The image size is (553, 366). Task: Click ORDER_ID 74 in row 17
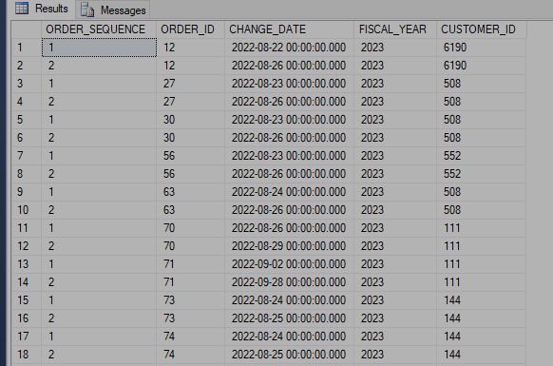tap(190, 337)
